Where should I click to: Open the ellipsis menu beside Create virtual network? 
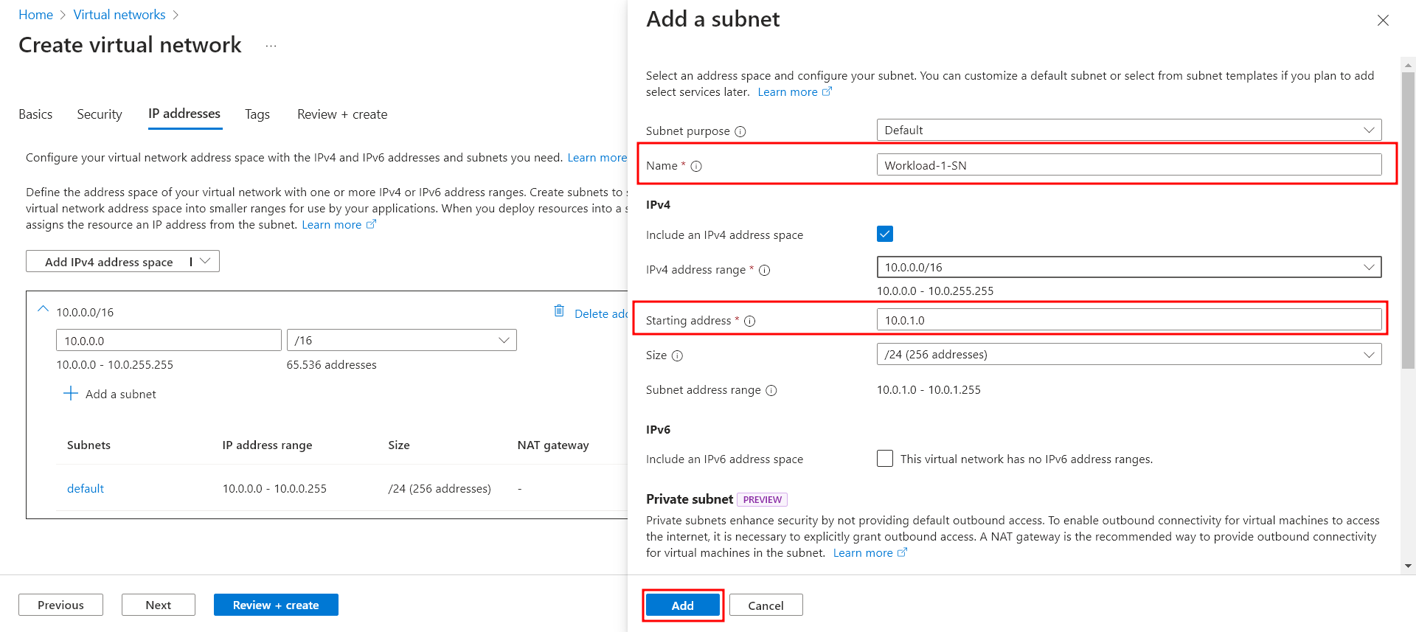point(271,46)
